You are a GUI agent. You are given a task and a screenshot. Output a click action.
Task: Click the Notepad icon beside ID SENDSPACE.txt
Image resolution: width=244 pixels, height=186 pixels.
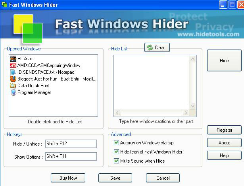[13, 72]
